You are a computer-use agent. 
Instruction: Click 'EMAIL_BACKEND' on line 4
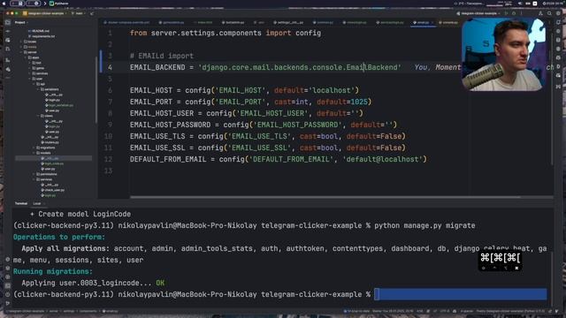pos(157,67)
